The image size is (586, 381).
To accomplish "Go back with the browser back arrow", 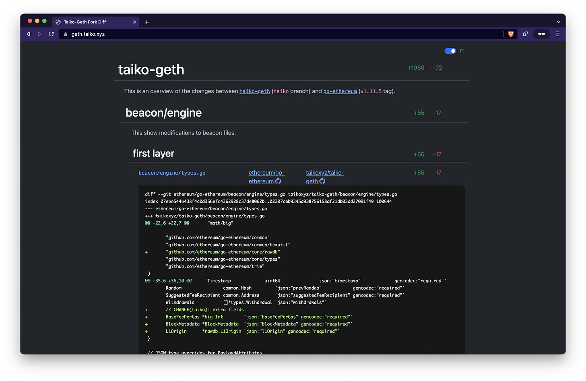I will click(x=28, y=34).
